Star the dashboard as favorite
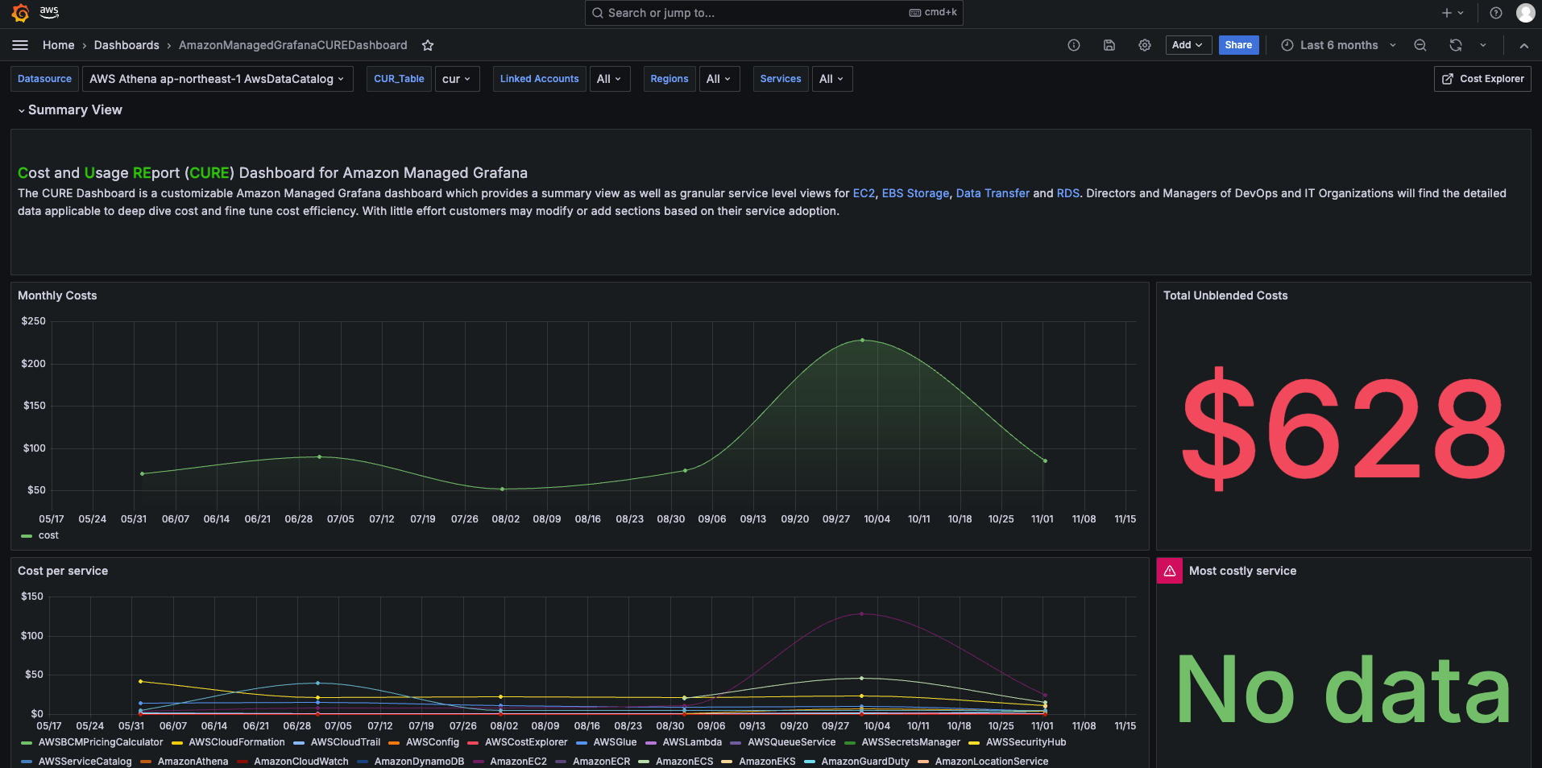 [428, 45]
